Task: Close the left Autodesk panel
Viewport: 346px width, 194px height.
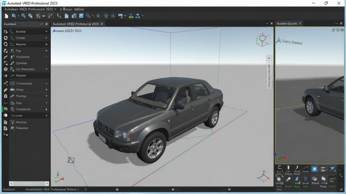Action: 46,24
